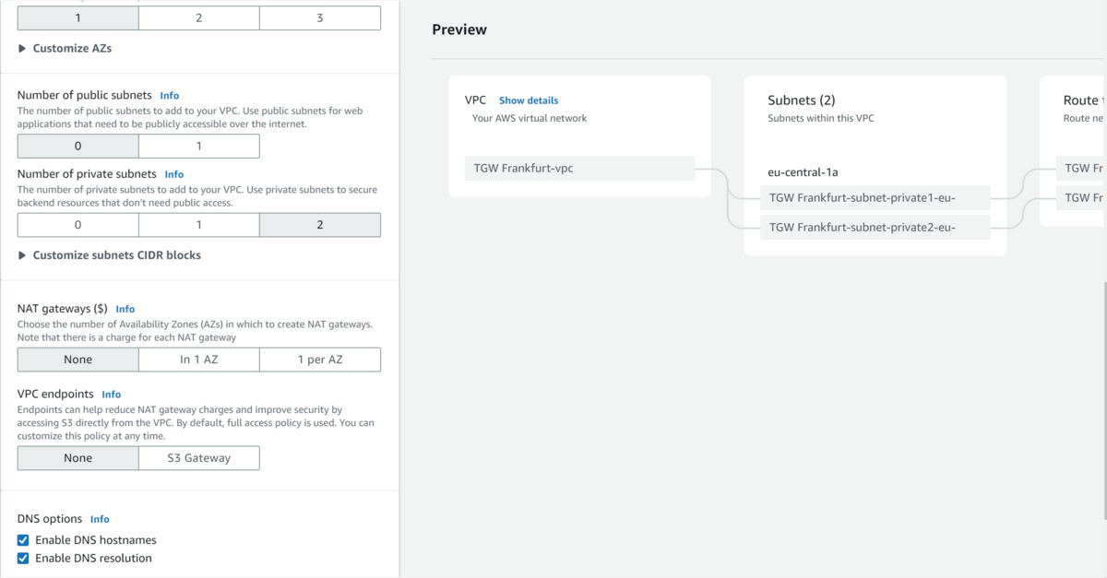Open Info for Number of public subnets
This screenshot has height=578, width=1107.
click(x=169, y=96)
